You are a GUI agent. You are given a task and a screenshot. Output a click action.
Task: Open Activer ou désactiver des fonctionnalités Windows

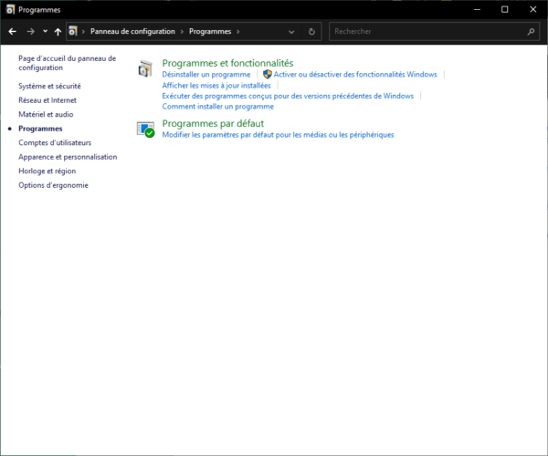pos(355,74)
